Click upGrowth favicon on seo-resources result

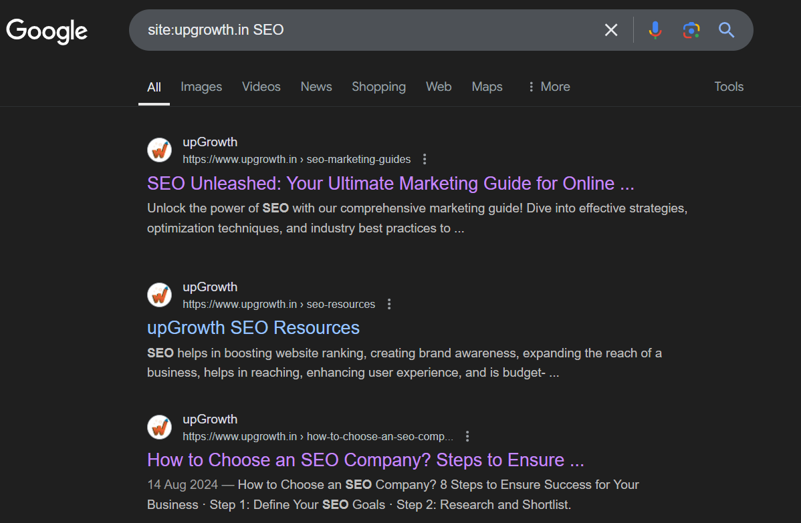tap(159, 295)
